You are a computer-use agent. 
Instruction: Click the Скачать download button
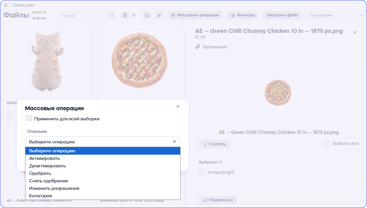(x=214, y=144)
